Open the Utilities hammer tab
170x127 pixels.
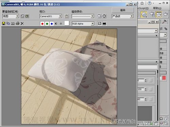(x=164, y=22)
